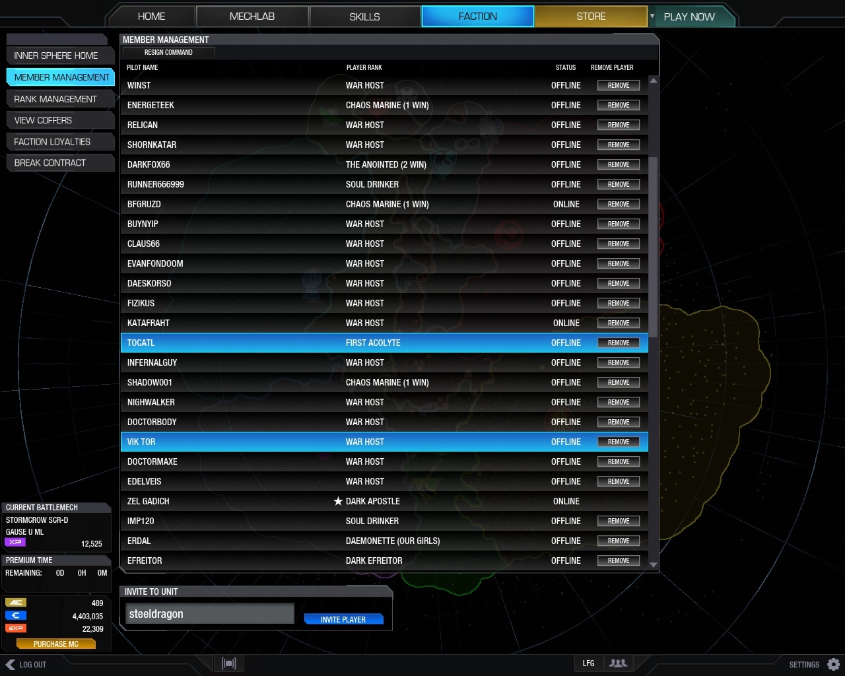Screen dimensions: 845x676
Task: Click the Invite Player button
Action: click(343, 619)
